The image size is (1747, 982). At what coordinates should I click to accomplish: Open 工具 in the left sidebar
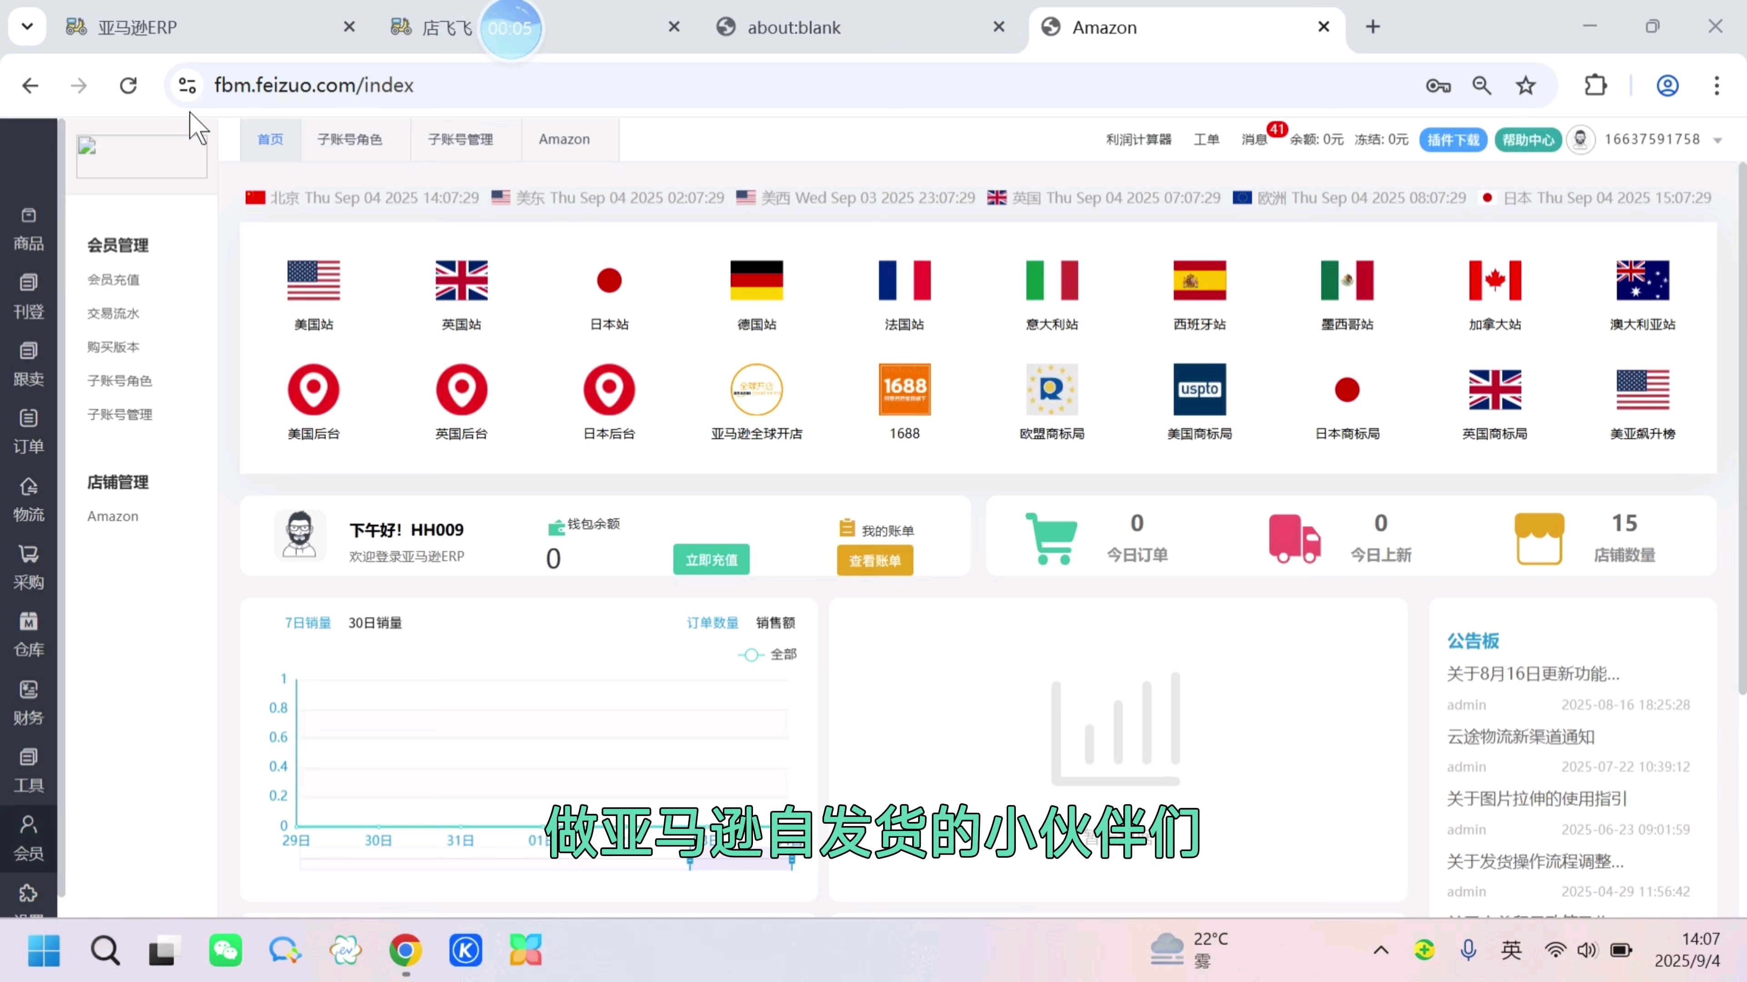29,771
